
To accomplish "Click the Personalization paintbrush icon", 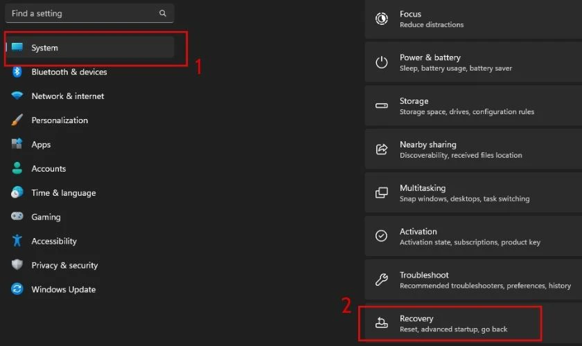I will 17,120.
